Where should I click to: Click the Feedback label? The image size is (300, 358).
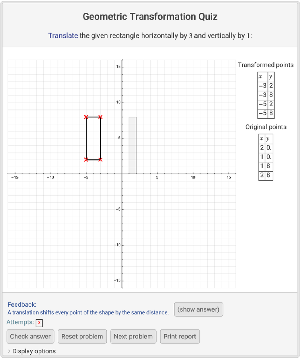[x=22, y=305]
